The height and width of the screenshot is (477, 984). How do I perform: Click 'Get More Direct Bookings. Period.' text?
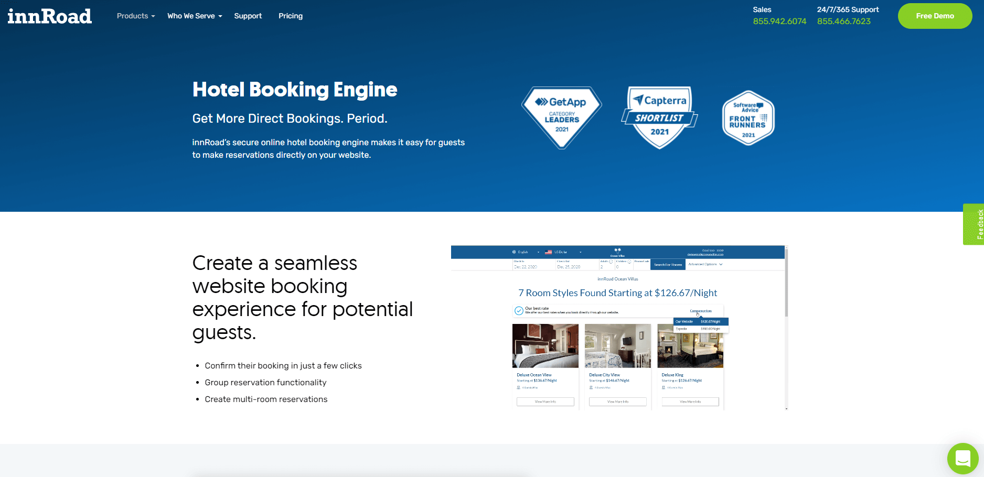(x=290, y=118)
